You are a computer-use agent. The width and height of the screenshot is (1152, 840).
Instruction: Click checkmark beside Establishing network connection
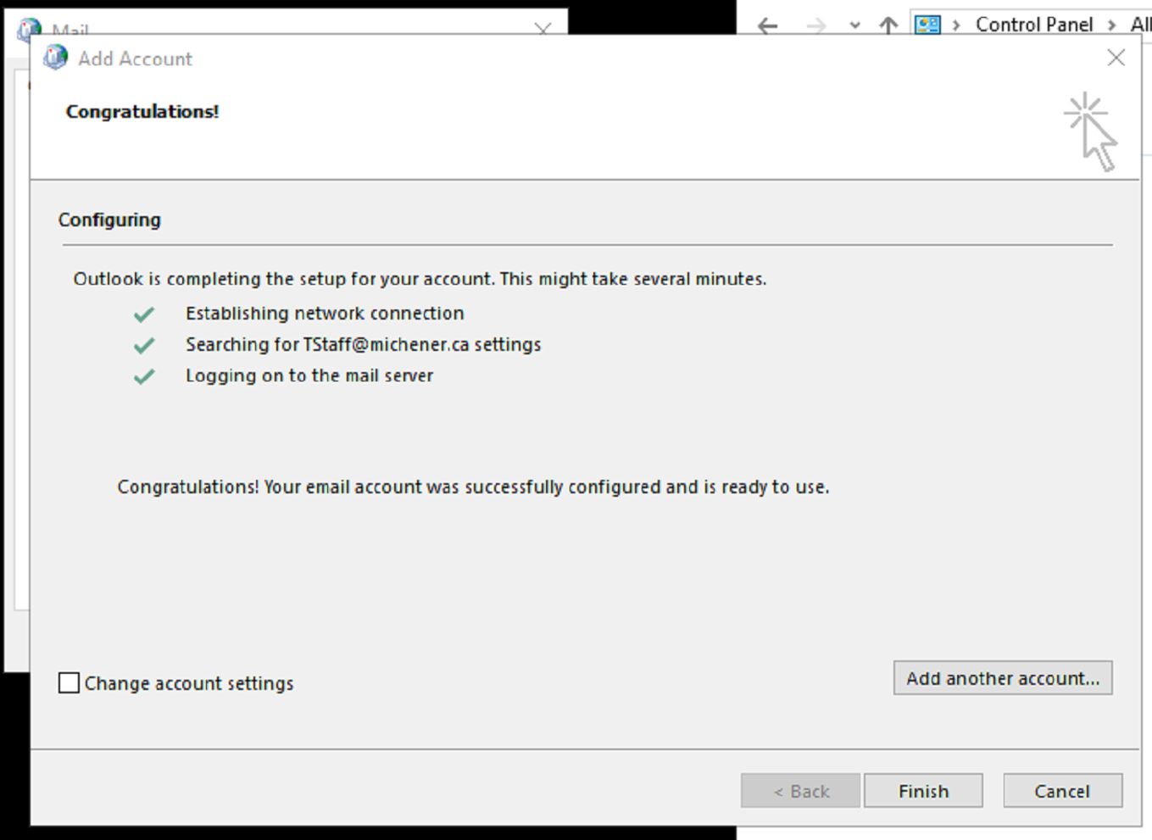(x=144, y=314)
